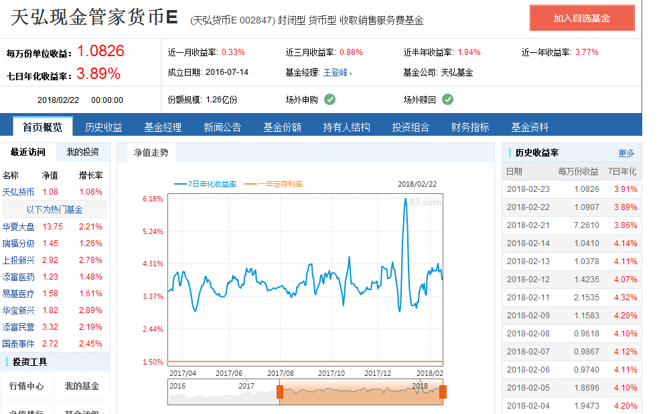
Task: Click the 场外申购 green check icon
Action: [x=329, y=99]
